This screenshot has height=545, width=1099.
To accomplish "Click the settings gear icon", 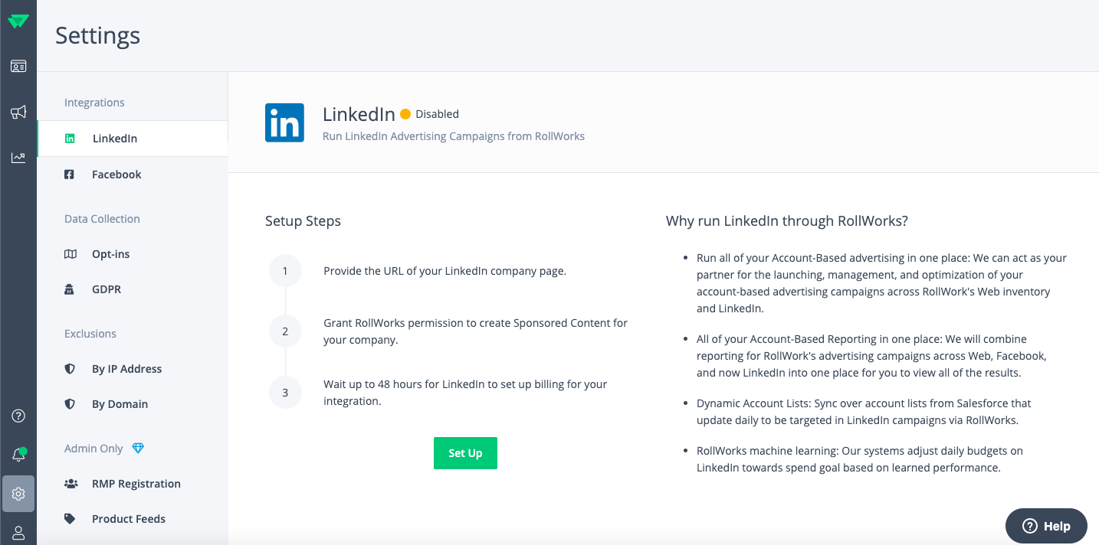I will [x=18, y=494].
